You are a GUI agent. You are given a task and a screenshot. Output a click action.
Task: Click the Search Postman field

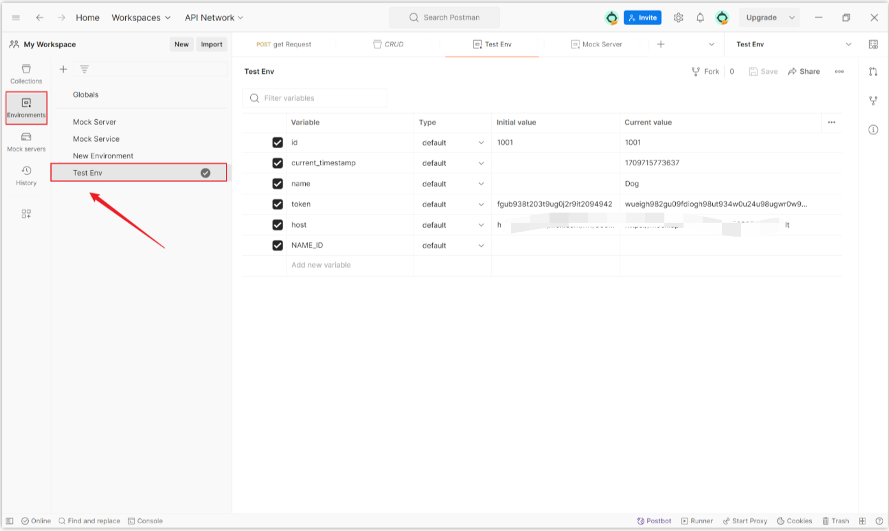click(445, 18)
